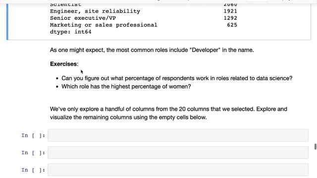The width and height of the screenshot is (317, 178).
Task: Click the blue selected-cell bar on the left
Action: coord(7,21)
